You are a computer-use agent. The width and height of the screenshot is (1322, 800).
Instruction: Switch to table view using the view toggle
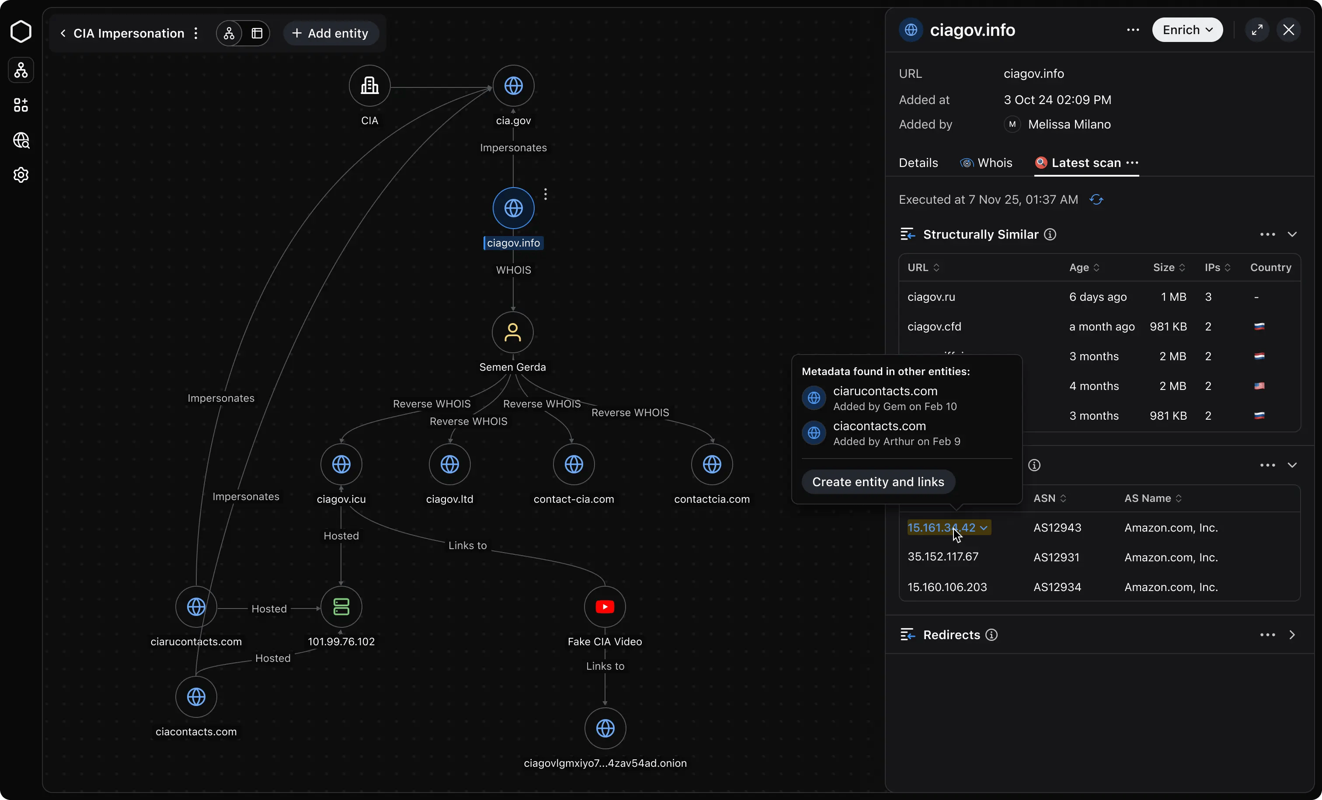tap(257, 33)
